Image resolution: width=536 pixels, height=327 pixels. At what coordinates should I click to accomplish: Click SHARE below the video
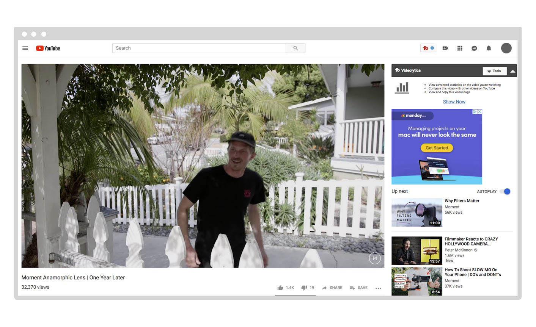pyautogui.click(x=332, y=288)
